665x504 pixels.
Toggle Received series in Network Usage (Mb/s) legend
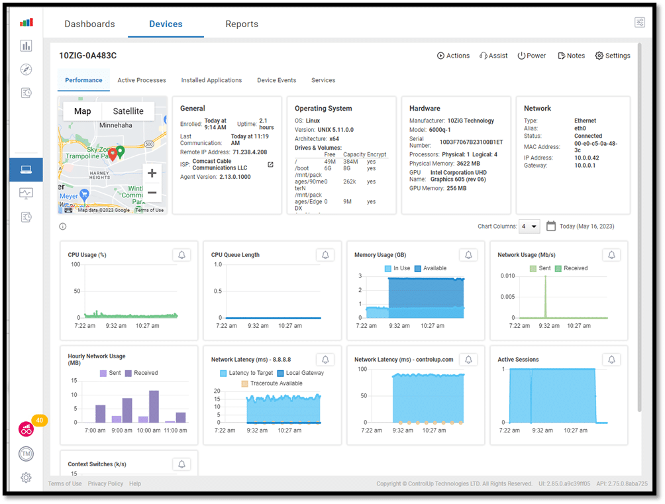(571, 268)
